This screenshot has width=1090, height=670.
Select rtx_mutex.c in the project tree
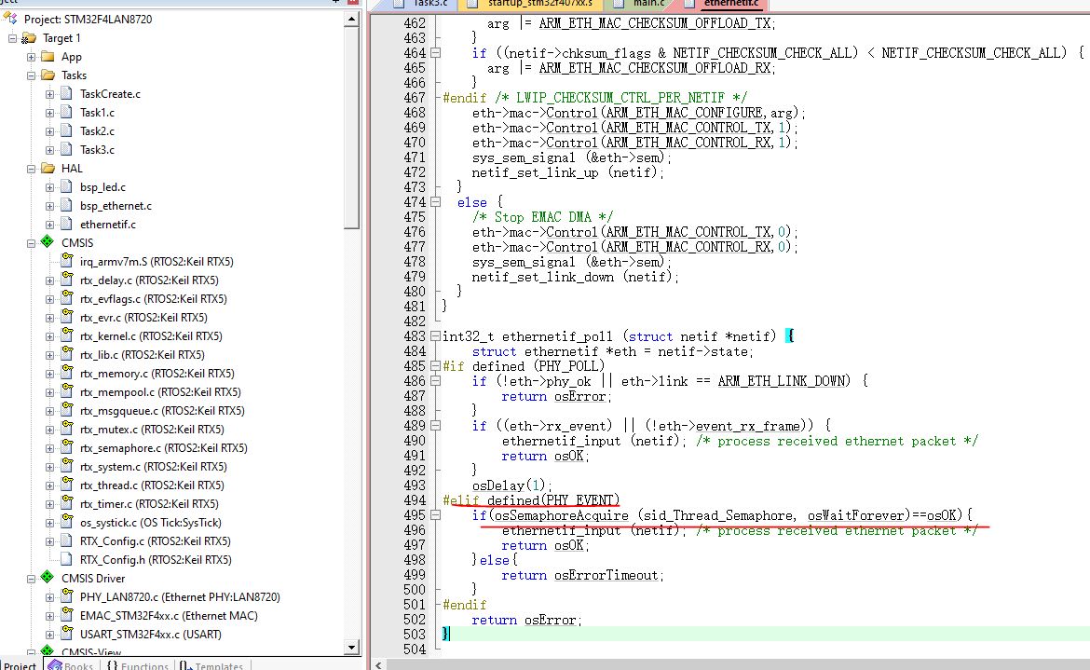[x=152, y=429]
